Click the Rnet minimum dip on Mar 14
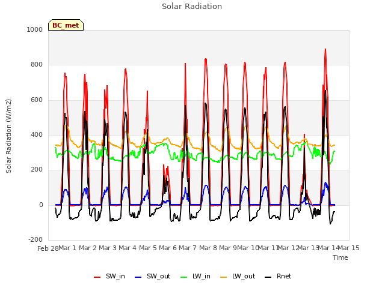Viewport: 385px width, 288px height. [x=330, y=223]
